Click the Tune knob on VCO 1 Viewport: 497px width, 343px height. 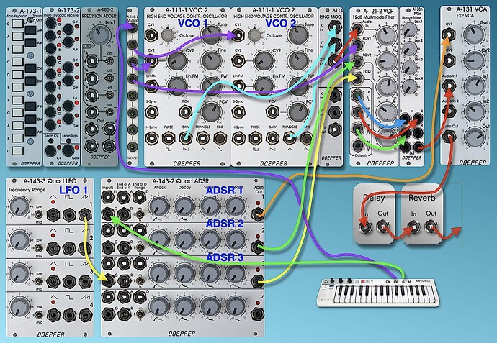(211, 35)
